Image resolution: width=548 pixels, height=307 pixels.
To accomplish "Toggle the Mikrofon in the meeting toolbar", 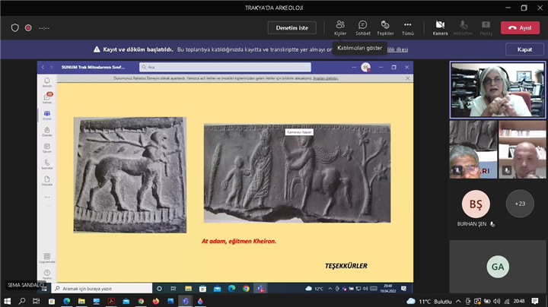I will coord(463,28).
